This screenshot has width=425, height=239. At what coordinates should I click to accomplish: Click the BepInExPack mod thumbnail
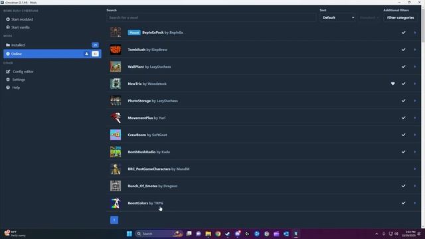(116, 33)
